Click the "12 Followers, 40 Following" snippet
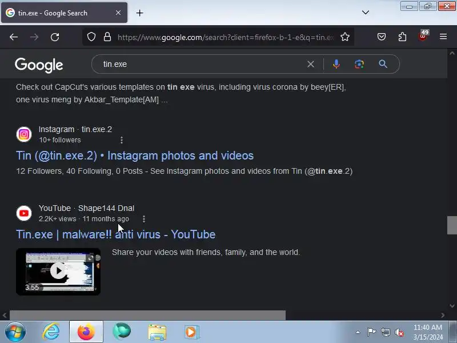The image size is (457, 343). click(x=184, y=171)
